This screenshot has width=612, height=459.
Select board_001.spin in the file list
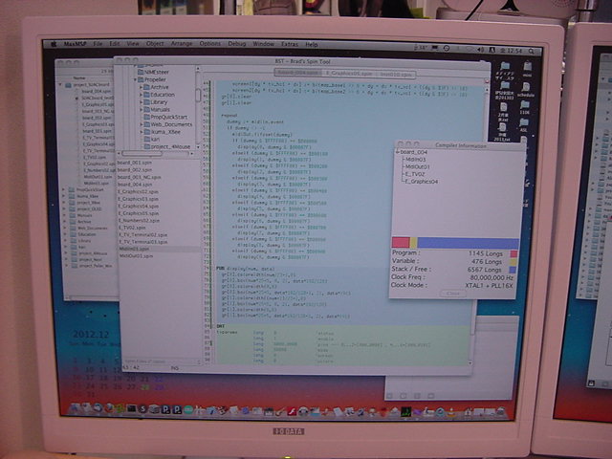click(134, 163)
